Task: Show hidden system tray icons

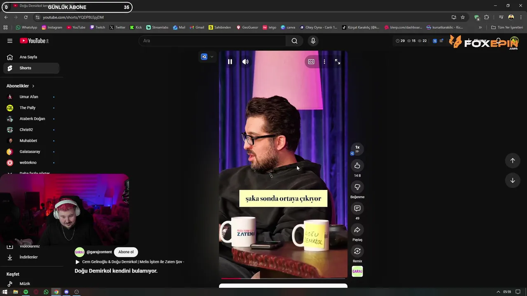Action: [499, 292]
